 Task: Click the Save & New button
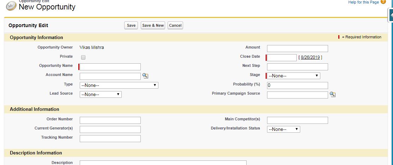pyautogui.click(x=153, y=25)
